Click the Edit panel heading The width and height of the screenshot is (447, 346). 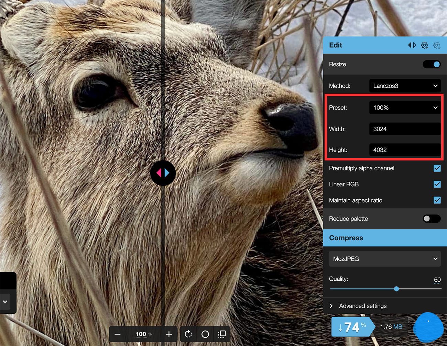[336, 45]
